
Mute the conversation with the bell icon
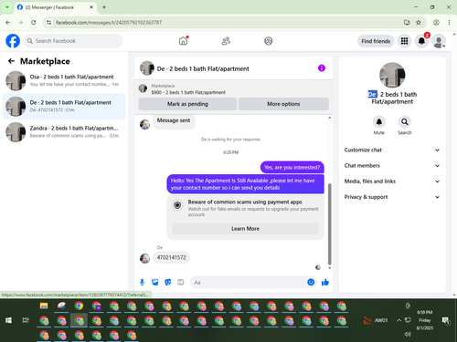tap(379, 122)
